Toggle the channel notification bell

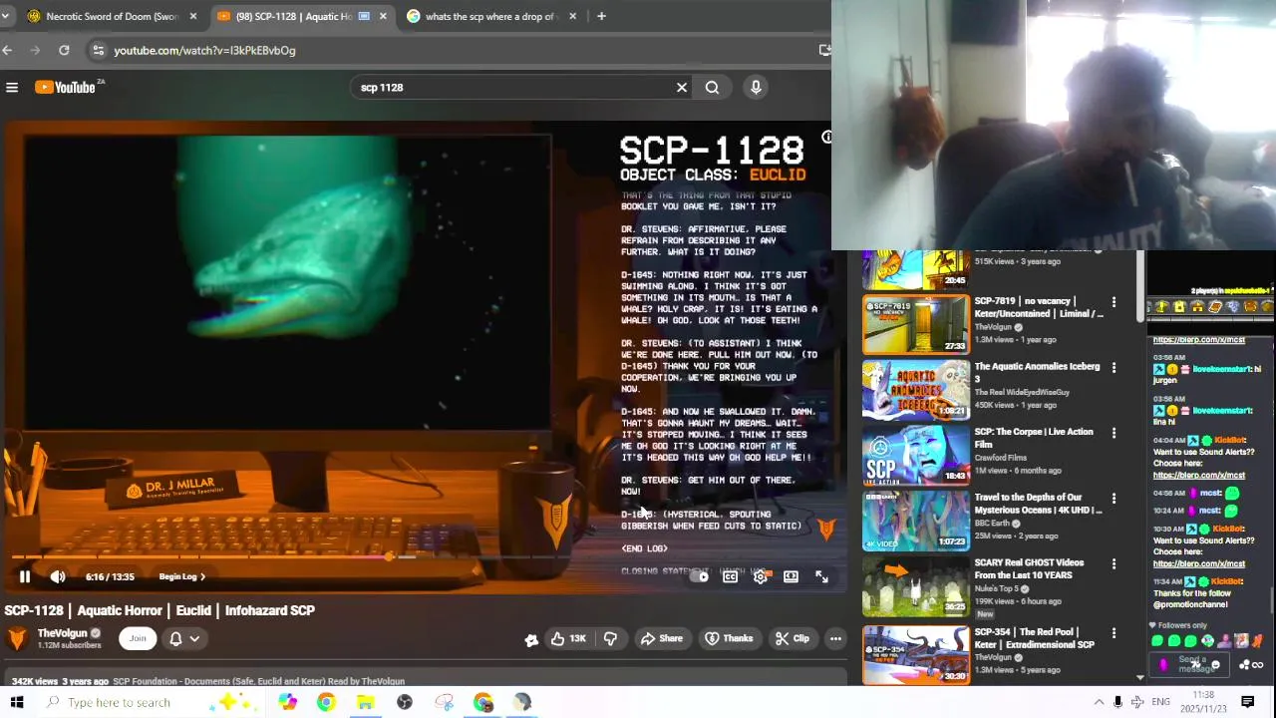pos(175,638)
